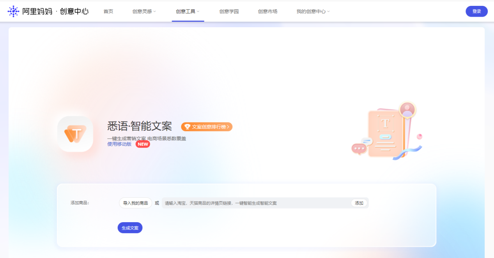Click the 生成文案 button
This screenshot has height=258, width=494.
[130, 228]
